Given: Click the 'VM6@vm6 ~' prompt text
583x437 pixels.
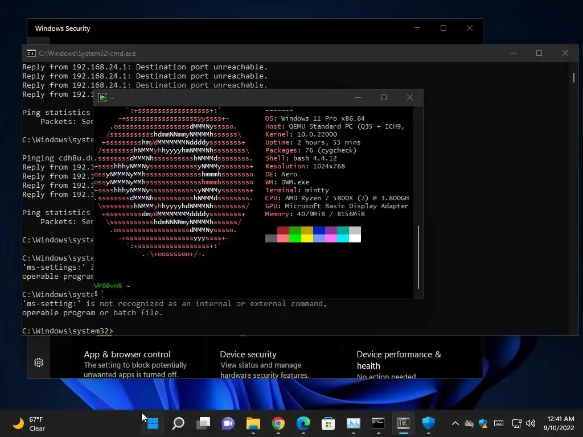Looking at the screenshot, I should coord(112,286).
